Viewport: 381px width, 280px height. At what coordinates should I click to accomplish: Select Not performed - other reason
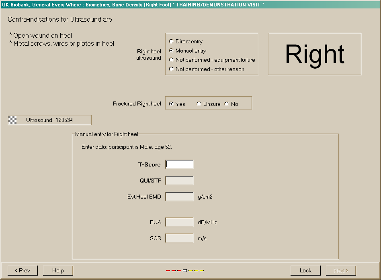[172, 69]
